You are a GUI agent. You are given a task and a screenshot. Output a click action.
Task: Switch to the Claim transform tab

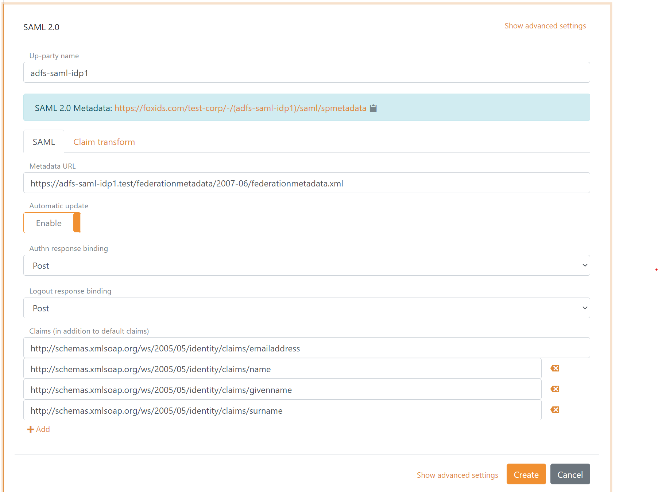click(x=104, y=142)
